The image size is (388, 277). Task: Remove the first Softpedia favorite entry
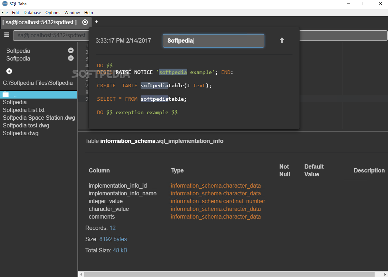click(71, 50)
